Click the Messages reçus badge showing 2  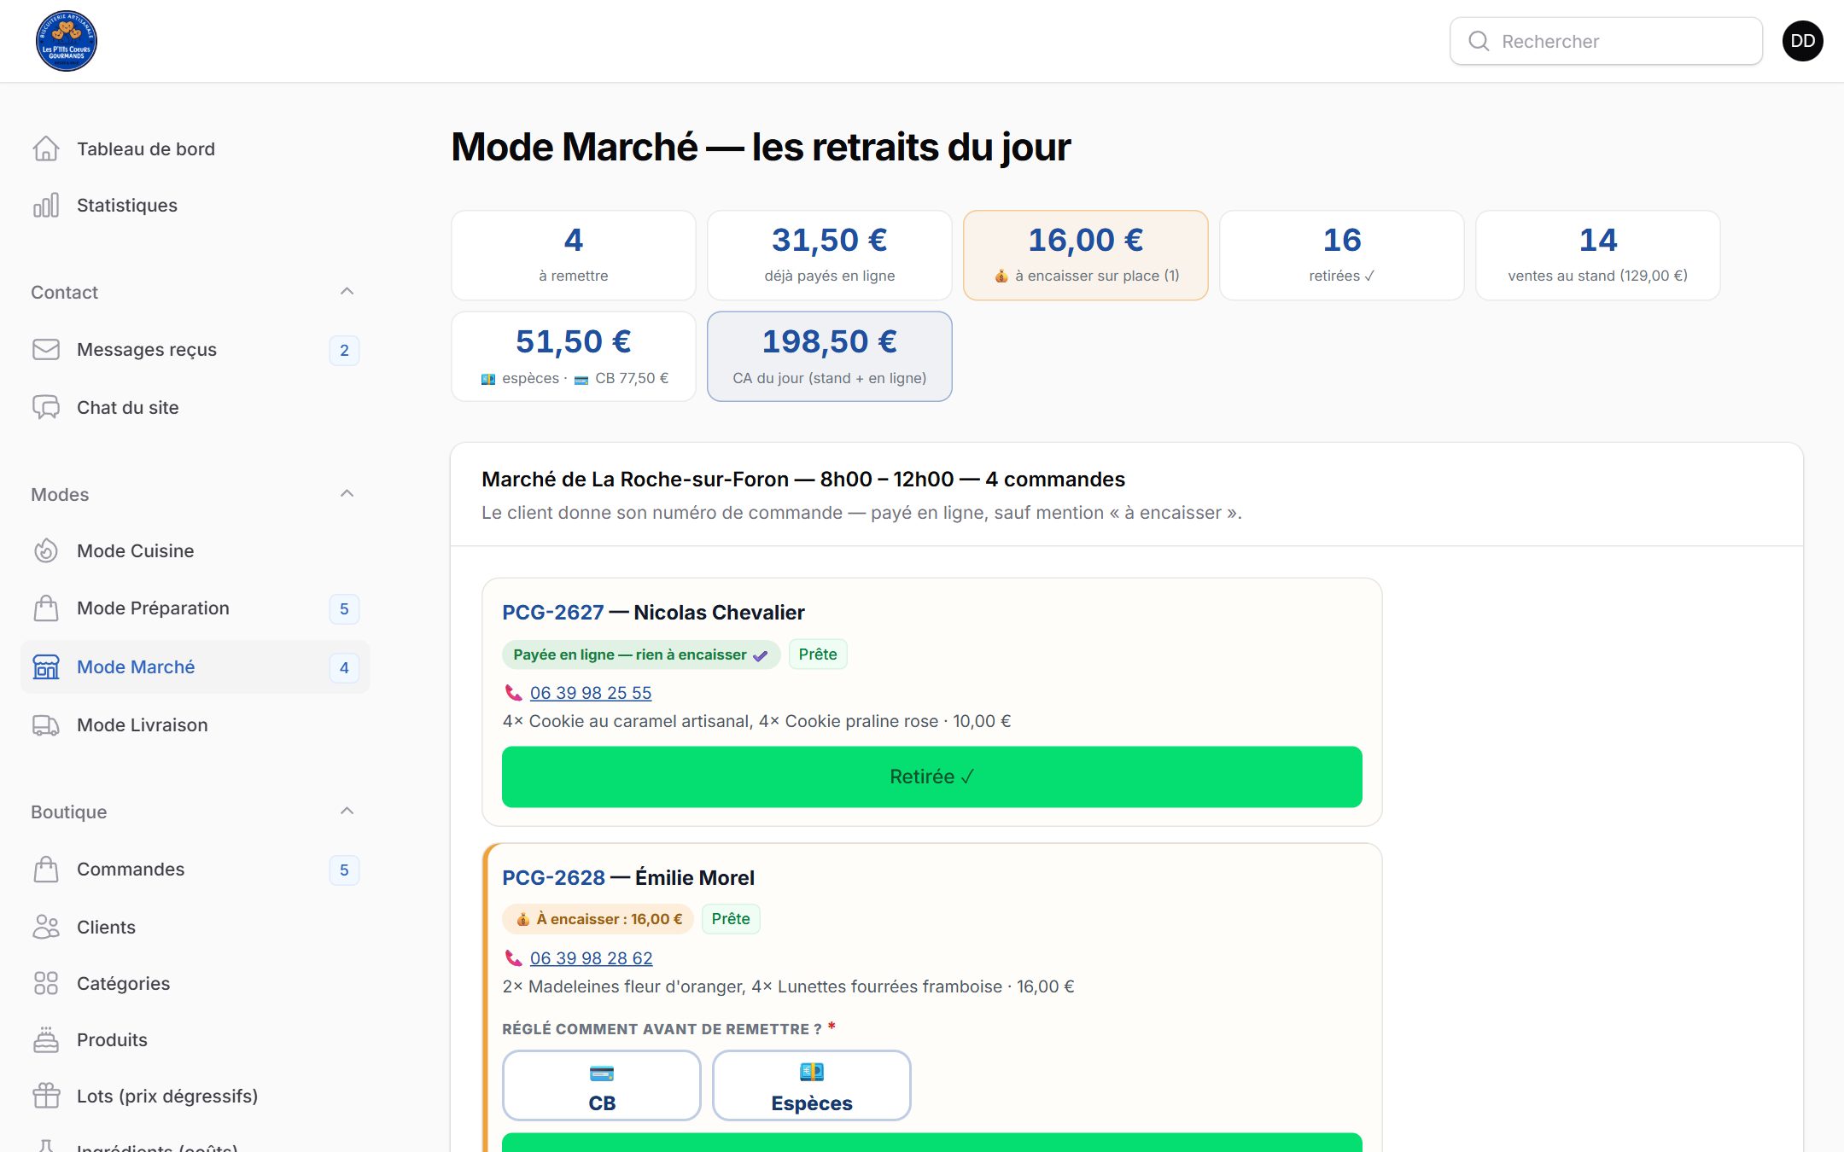[344, 350]
